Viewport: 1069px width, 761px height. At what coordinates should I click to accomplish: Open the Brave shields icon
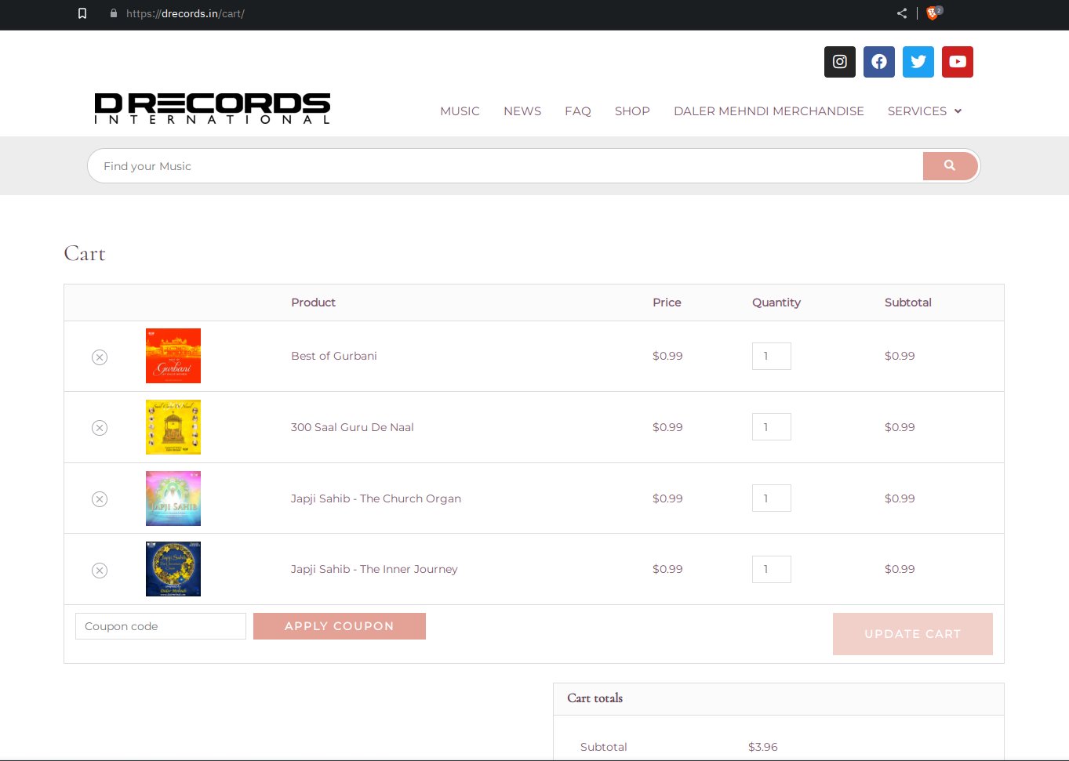click(933, 13)
